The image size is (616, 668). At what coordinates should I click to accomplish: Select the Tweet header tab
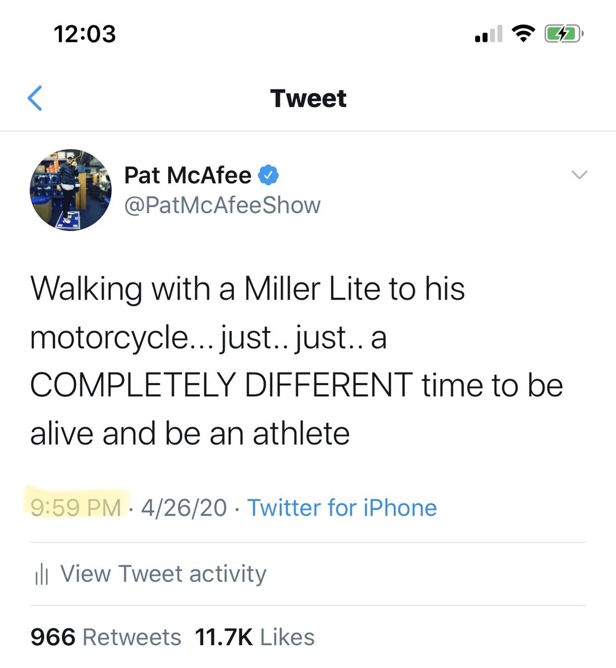308,98
